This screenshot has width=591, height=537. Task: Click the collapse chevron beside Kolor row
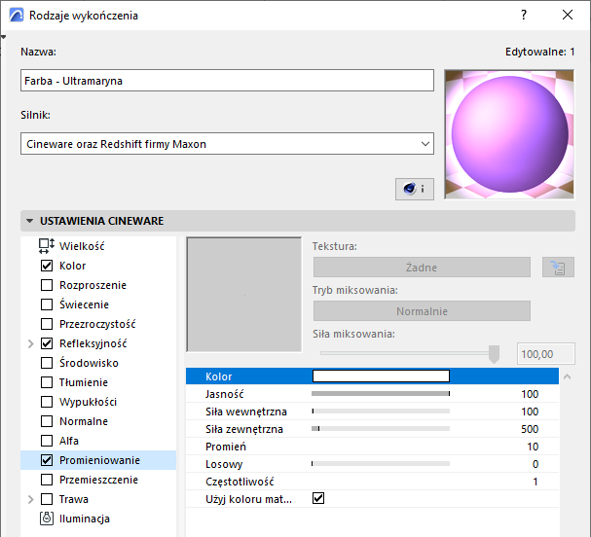568,376
